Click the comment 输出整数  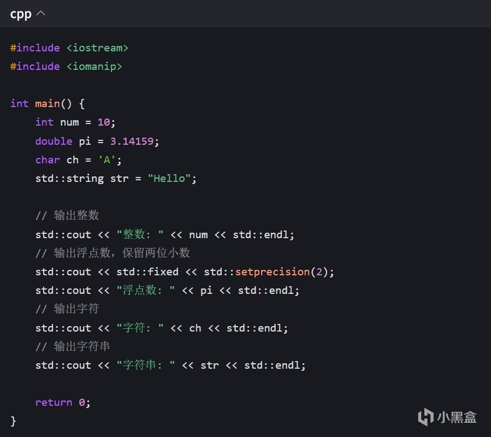[67, 216]
